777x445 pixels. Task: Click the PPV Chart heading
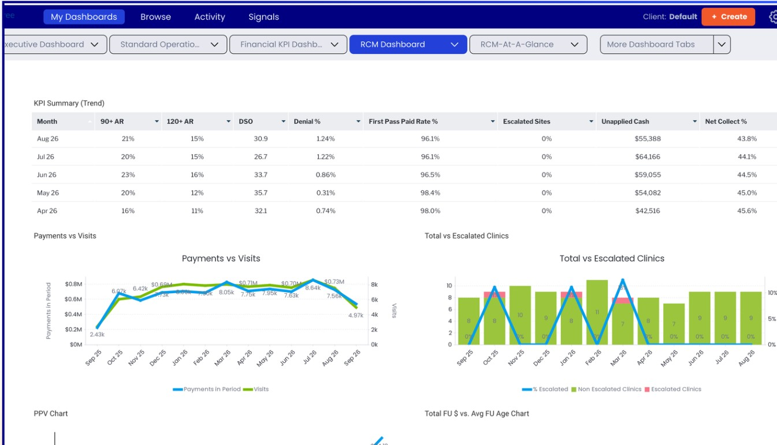(x=51, y=414)
